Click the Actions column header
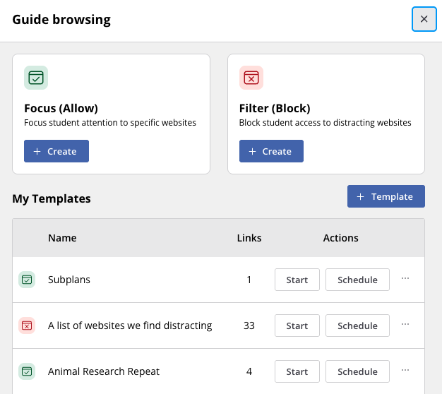 tap(340, 238)
